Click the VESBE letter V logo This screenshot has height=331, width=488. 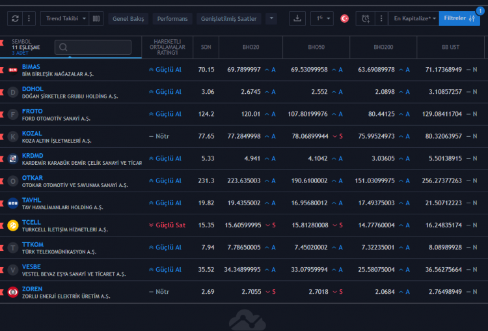[x=13, y=270]
